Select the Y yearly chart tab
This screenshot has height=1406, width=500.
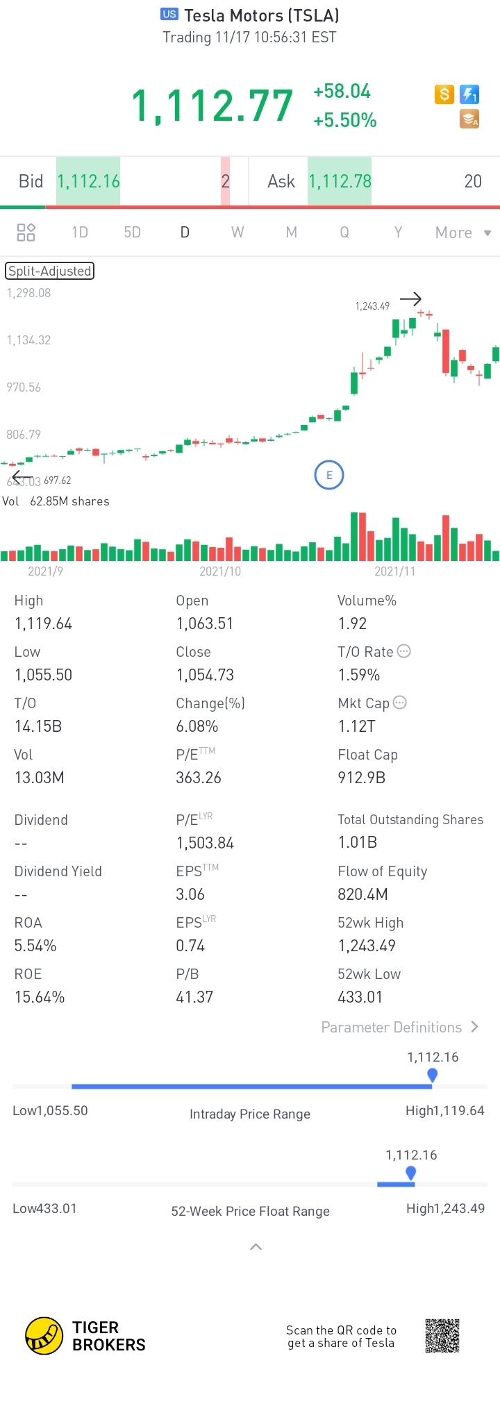point(398,232)
